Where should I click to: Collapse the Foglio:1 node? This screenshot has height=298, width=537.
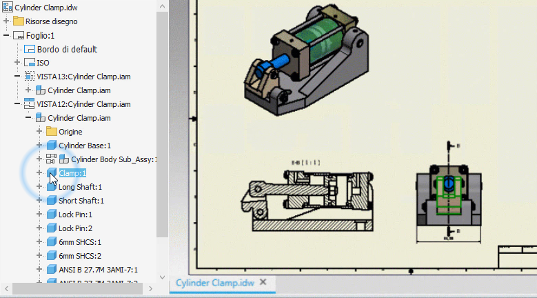pyautogui.click(x=6, y=35)
